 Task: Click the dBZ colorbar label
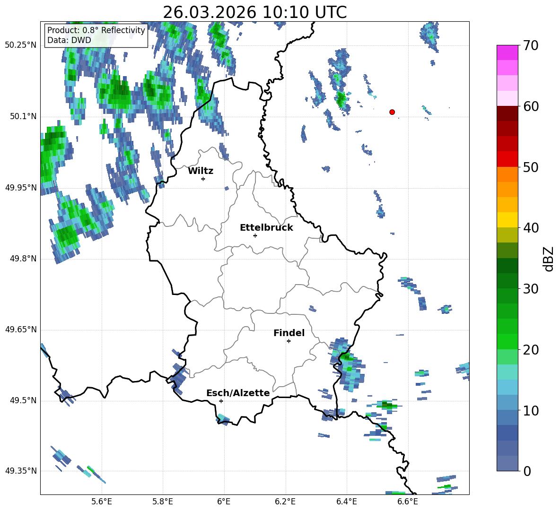(549, 259)
